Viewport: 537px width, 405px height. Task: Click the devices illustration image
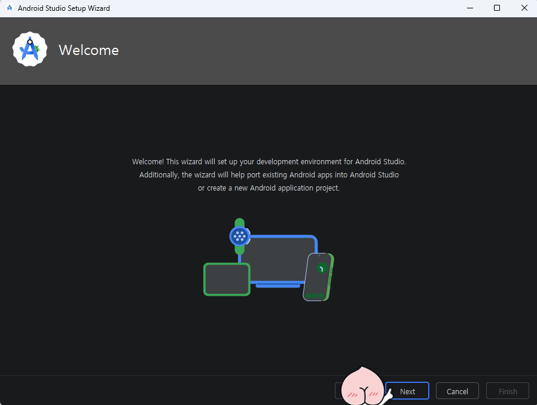[269, 260]
